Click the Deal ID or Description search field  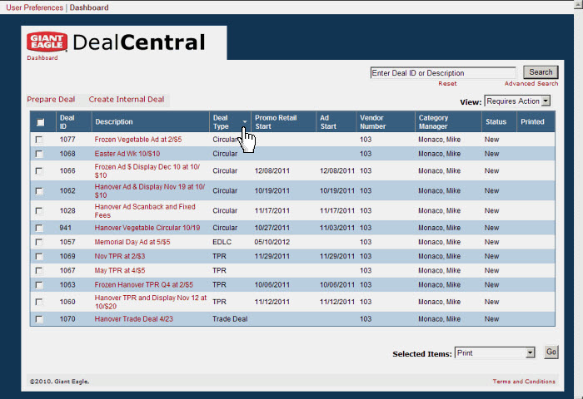443,73
